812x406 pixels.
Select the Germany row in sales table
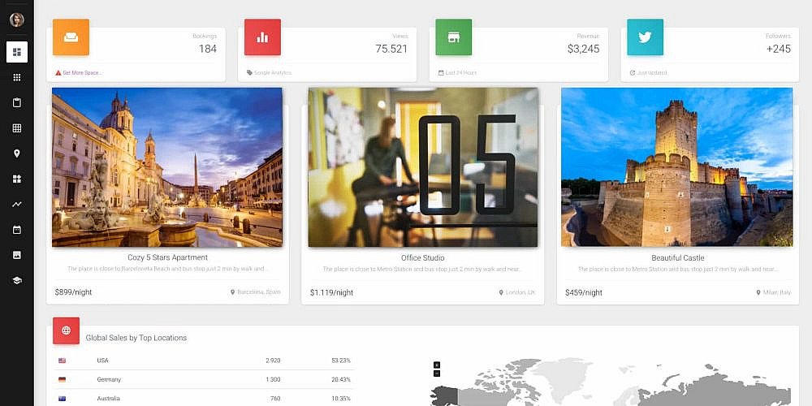point(203,379)
